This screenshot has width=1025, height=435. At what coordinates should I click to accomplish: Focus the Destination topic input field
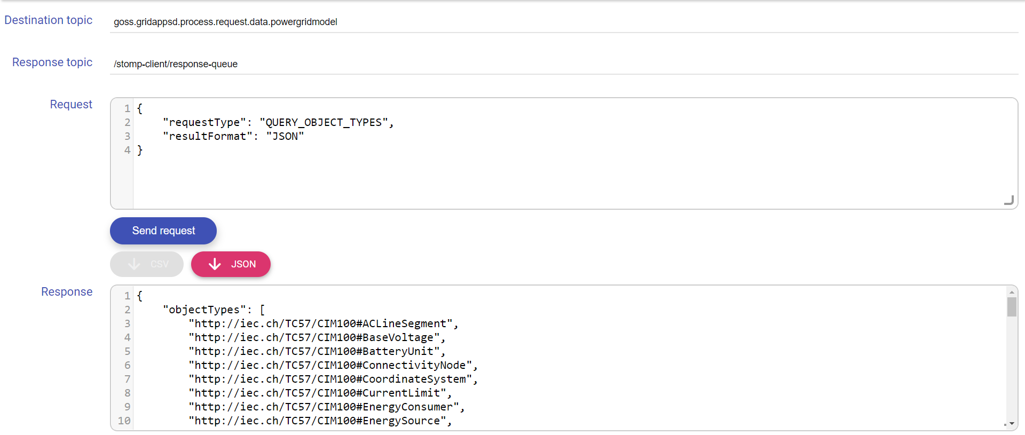[x=564, y=22]
